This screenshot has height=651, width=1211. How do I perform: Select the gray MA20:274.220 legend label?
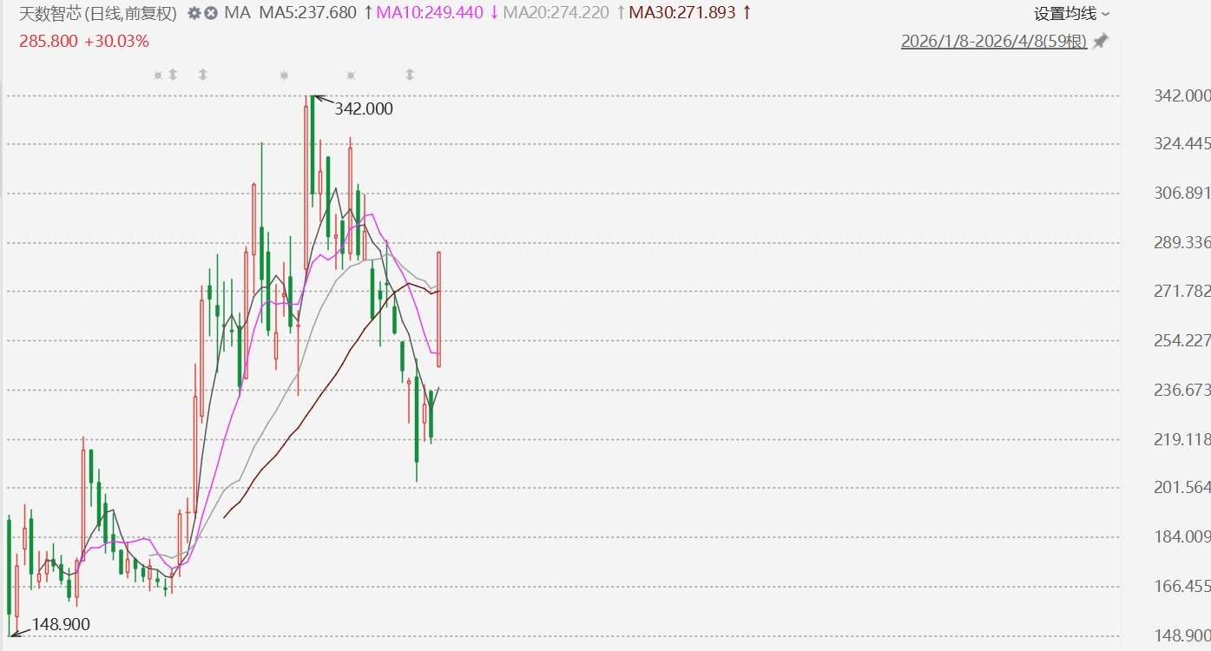(x=556, y=13)
